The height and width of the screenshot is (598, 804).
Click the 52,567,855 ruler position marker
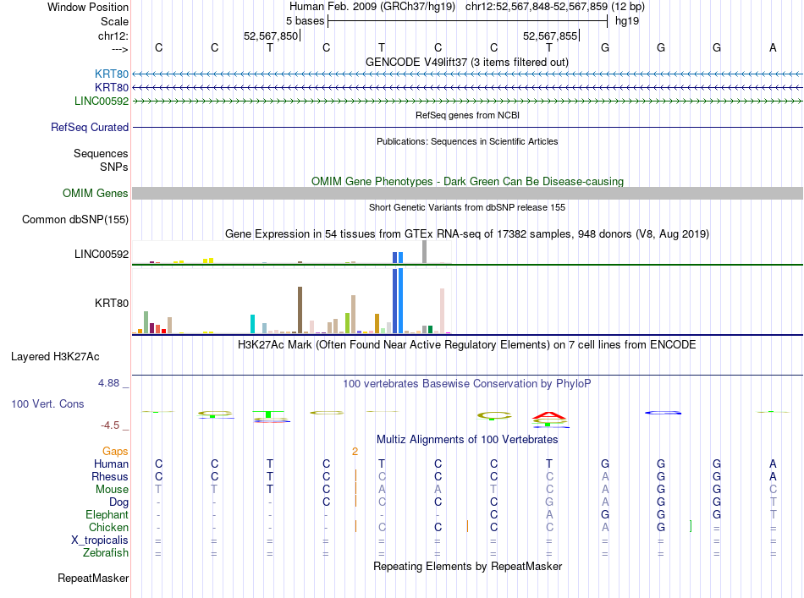click(550, 36)
